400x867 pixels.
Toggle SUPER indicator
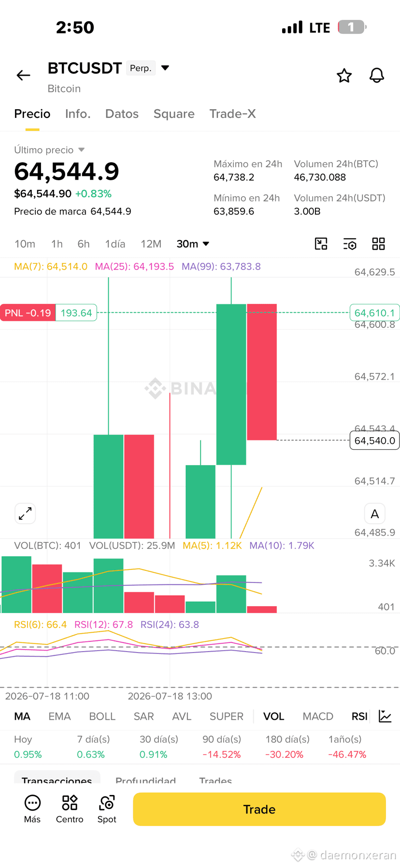point(227,716)
